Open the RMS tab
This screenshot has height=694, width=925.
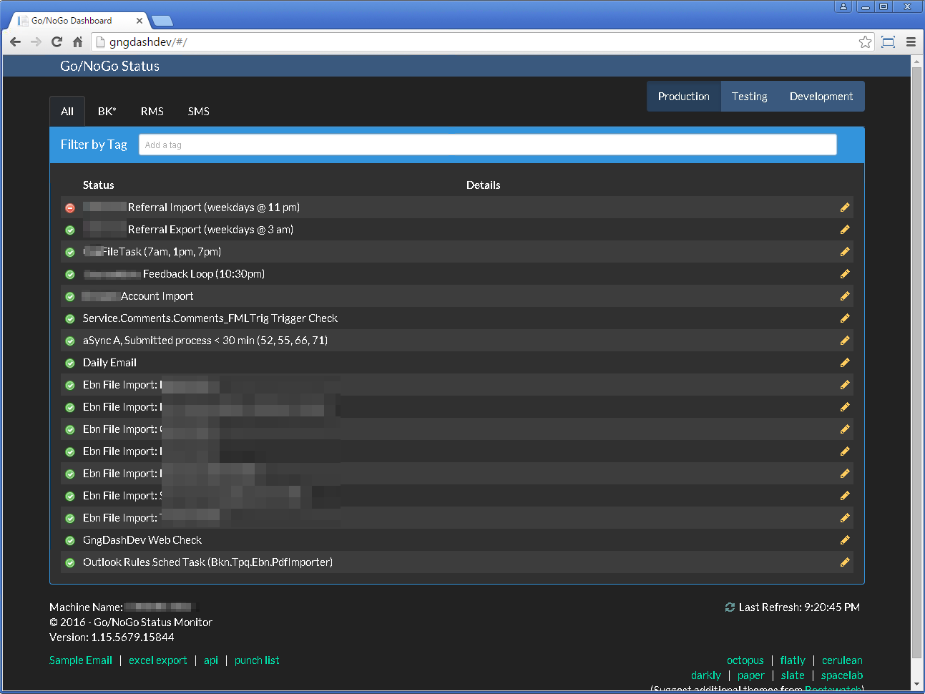[152, 112]
